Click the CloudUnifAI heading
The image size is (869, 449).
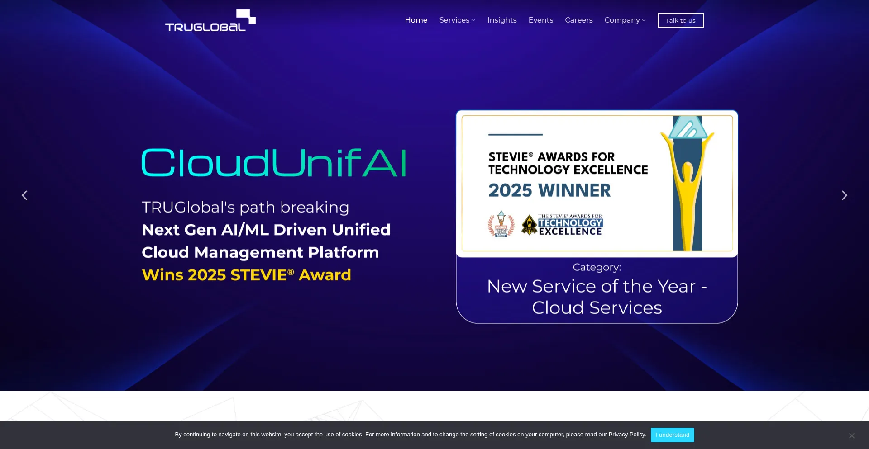coord(274,163)
